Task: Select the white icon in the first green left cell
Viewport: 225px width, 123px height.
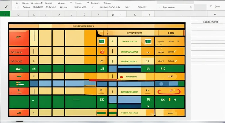Action: 18,68
